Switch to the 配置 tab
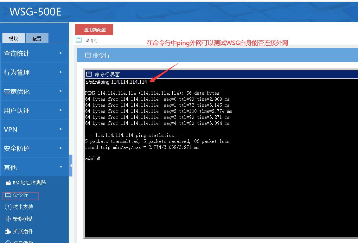 click(x=37, y=38)
